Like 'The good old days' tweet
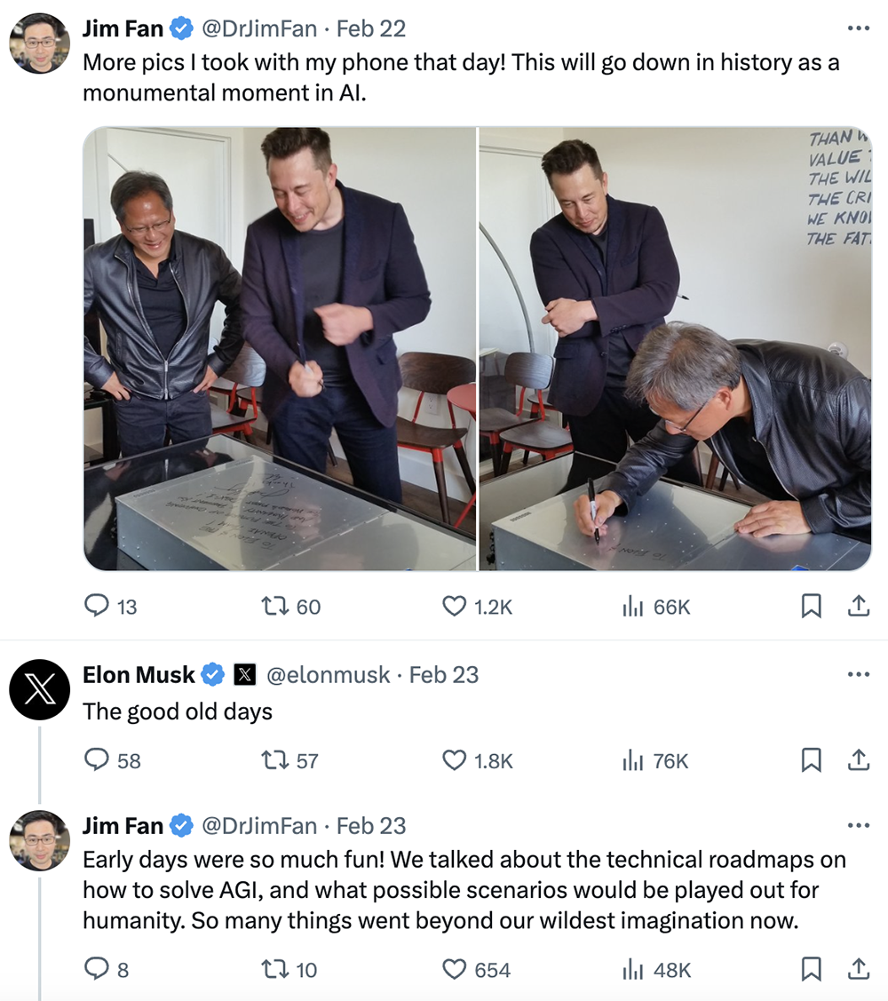The width and height of the screenshot is (888, 1001). [x=454, y=760]
